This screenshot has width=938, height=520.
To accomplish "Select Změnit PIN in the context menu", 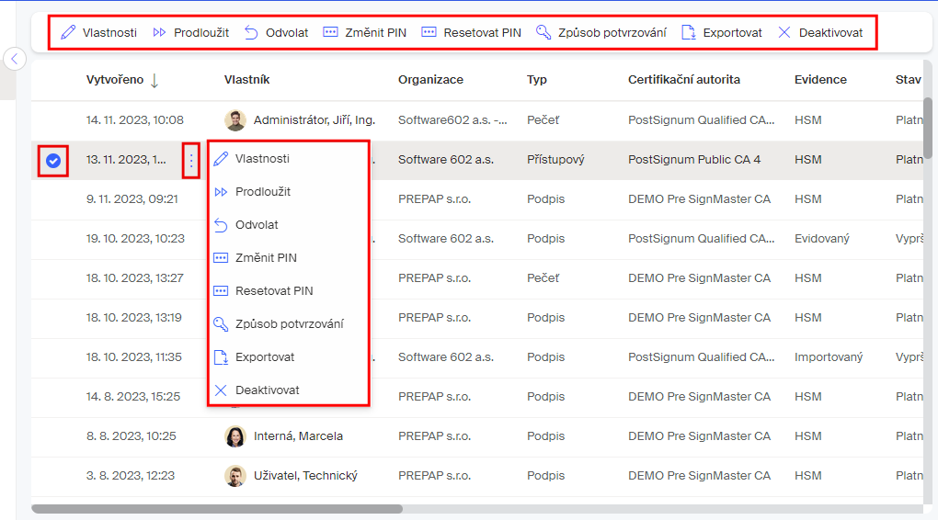I will 266,258.
